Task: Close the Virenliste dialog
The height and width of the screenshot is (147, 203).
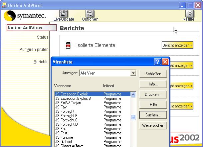Action: point(165,62)
